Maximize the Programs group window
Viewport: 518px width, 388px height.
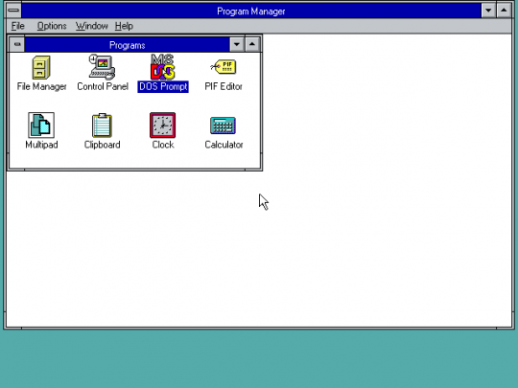(x=252, y=44)
